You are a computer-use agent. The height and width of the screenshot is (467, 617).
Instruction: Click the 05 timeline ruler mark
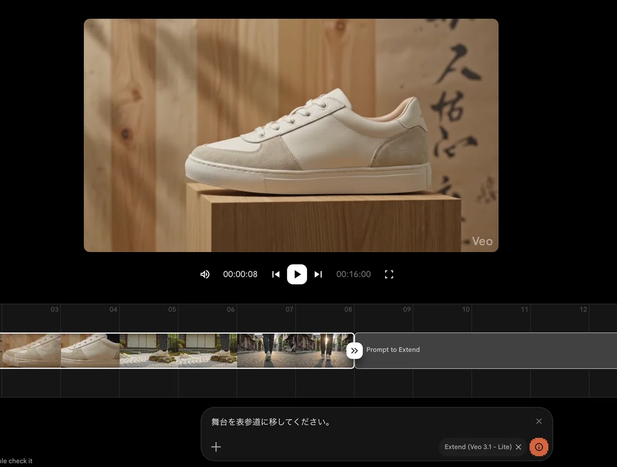pyautogui.click(x=172, y=309)
